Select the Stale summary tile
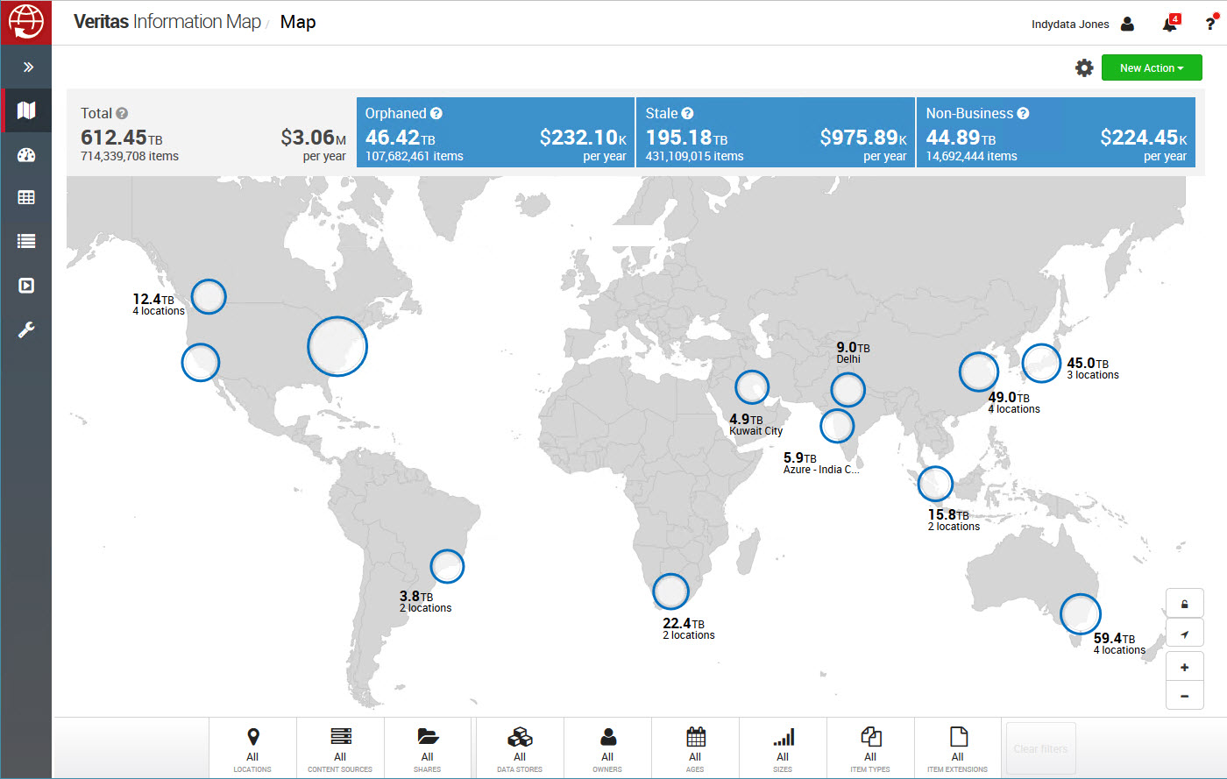Image resolution: width=1227 pixels, height=779 pixels. 776,132
